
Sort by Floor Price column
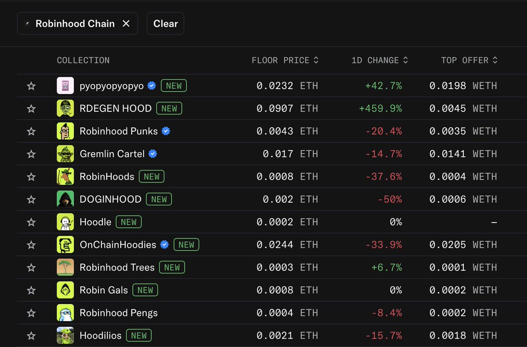coord(285,60)
